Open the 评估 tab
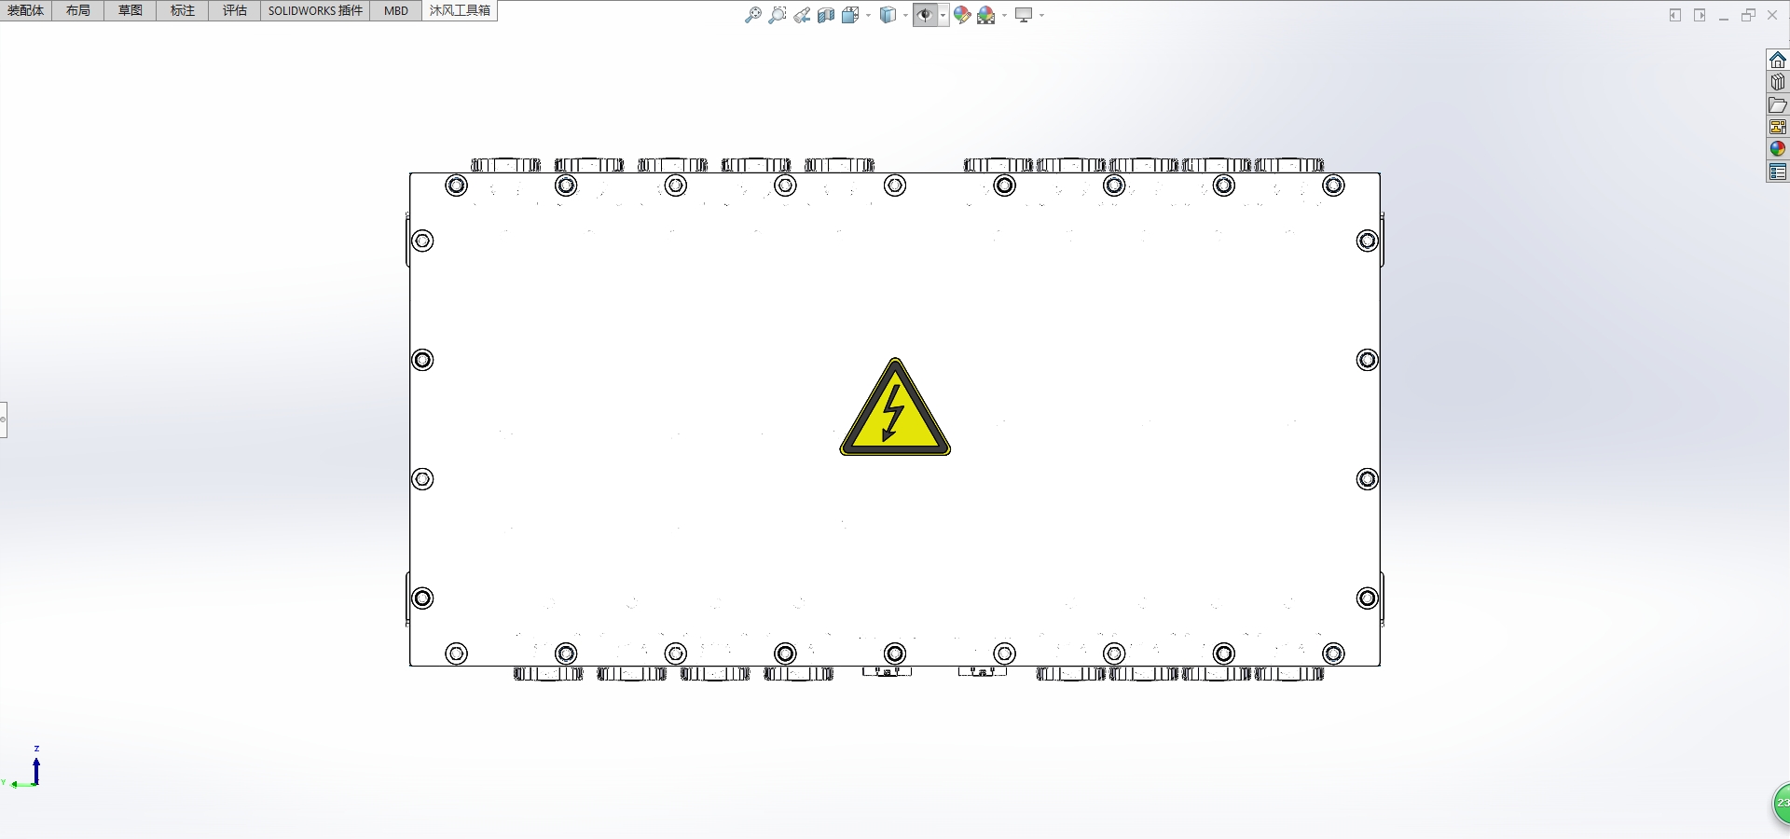The image size is (1790, 839). tap(235, 10)
